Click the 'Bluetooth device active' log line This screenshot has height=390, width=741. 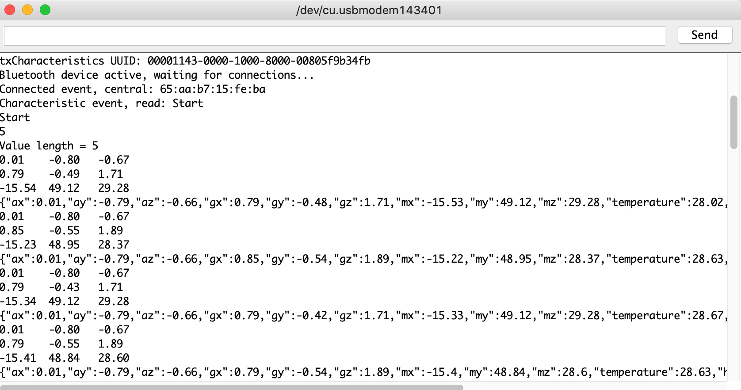(157, 75)
